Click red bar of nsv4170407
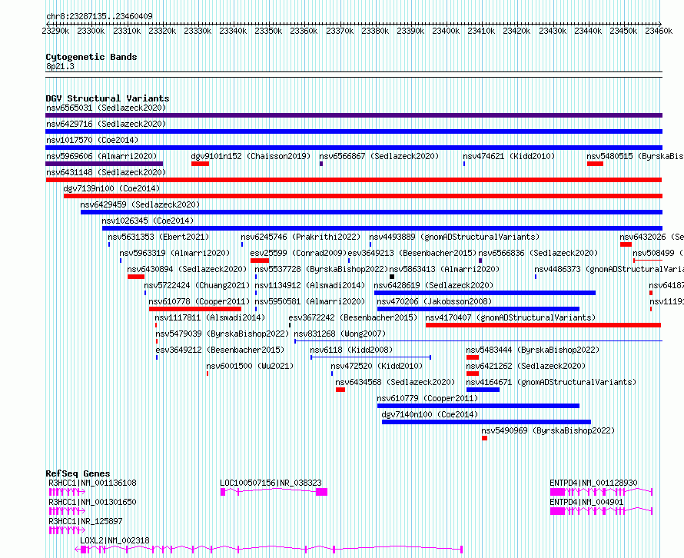This screenshot has height=558, width=684. pyautogui.click(x=543, y=325)
